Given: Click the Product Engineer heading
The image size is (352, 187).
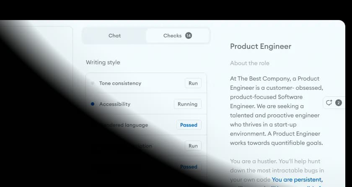Looking at the screenshot, I should coord(261,46).
